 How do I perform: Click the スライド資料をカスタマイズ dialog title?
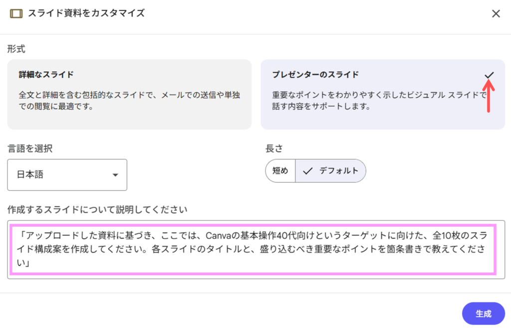(86, 13)
